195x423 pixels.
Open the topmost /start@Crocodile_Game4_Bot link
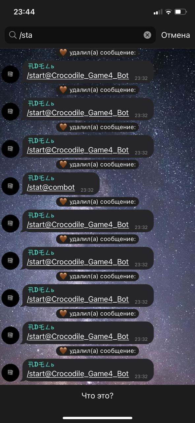click(x=78, y=75)
